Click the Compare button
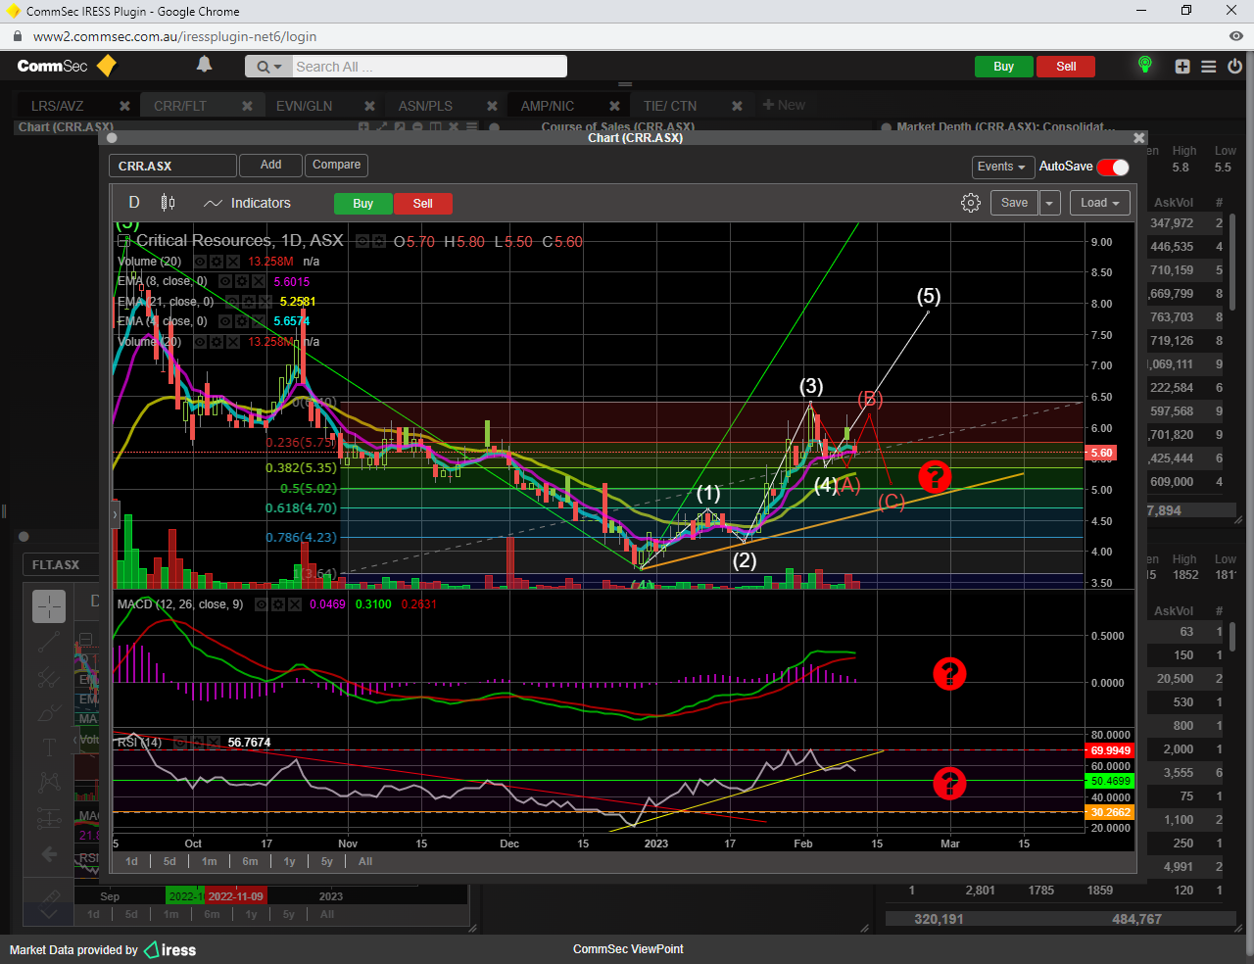Image resolution: width=1254 pixels, height=964 pixels. click(x=336, y=166)
